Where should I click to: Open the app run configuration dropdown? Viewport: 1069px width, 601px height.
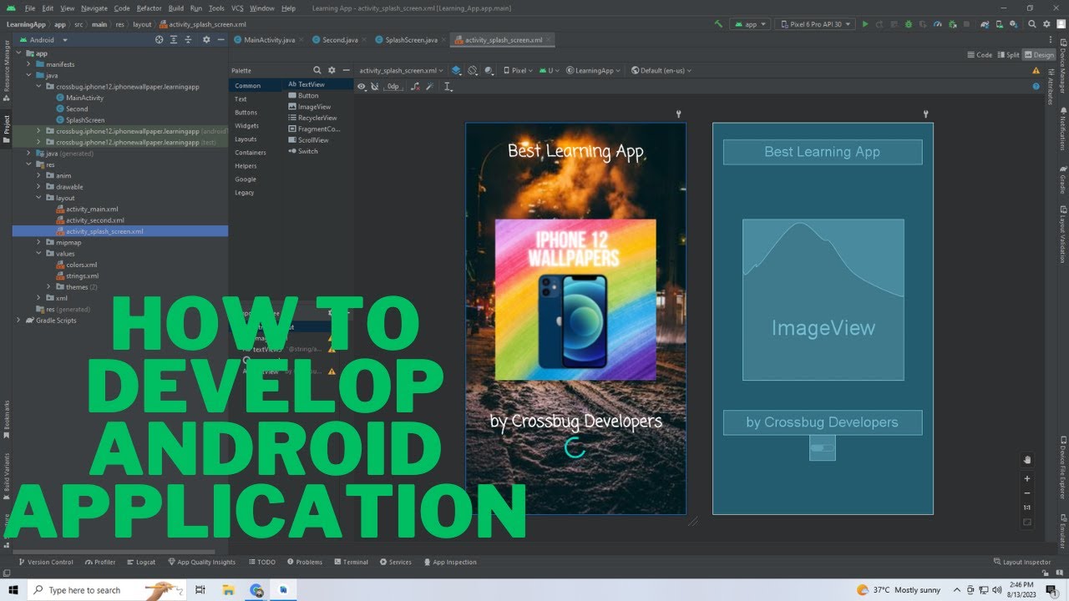[x=749, y=24]
